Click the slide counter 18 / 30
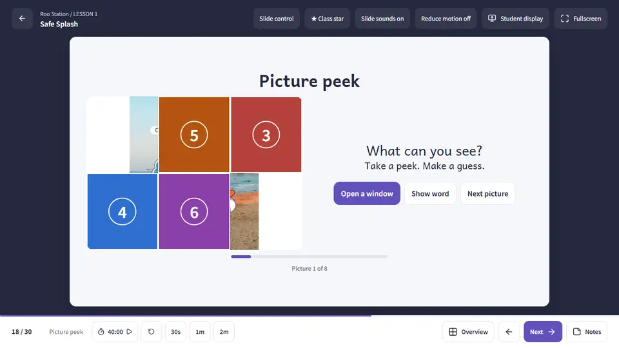619x348 pixels. [x=22, y=332]
